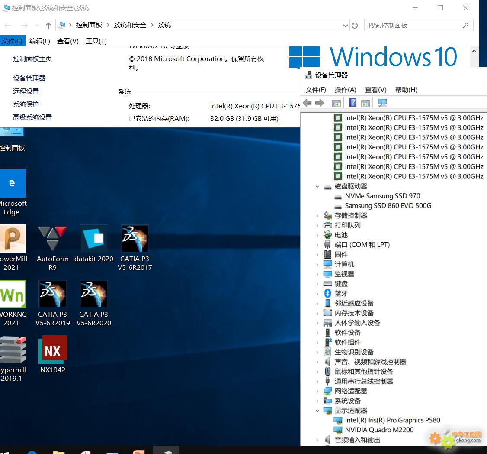Viewport: 487px width, 454px height.
Task: Select NVIDIA Quadro M2200 display adapter
Action: pos(379,430)
